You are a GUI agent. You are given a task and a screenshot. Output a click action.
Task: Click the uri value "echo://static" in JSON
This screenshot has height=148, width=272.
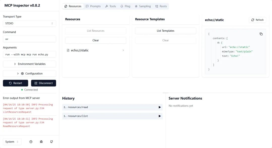[239, 47]
